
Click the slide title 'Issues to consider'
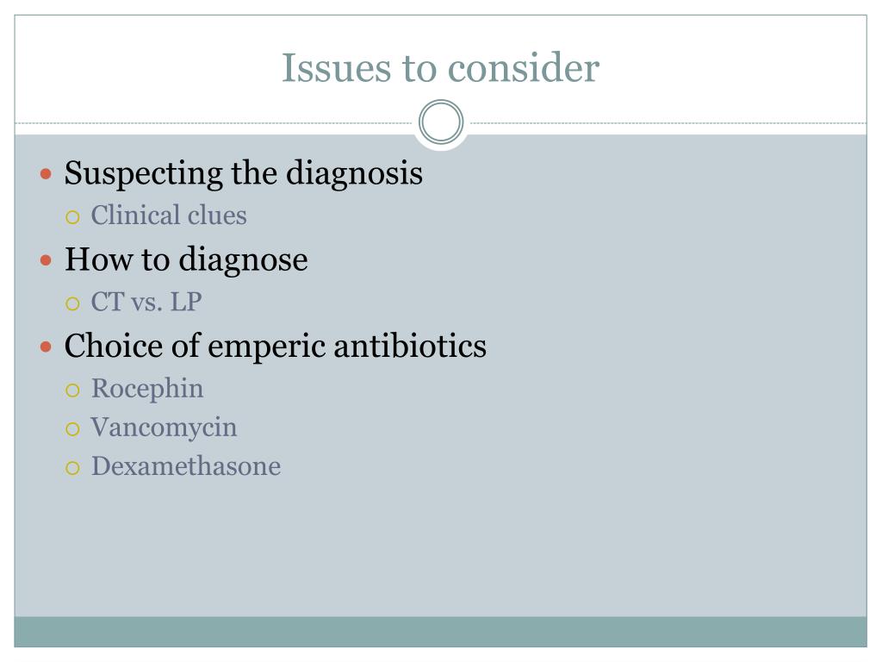(x=440, y=67)
